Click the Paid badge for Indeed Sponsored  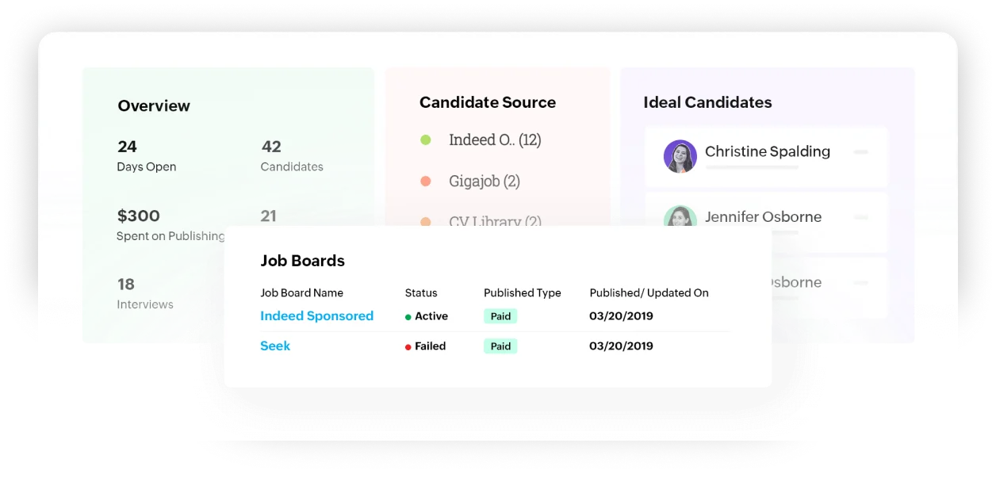500,316
